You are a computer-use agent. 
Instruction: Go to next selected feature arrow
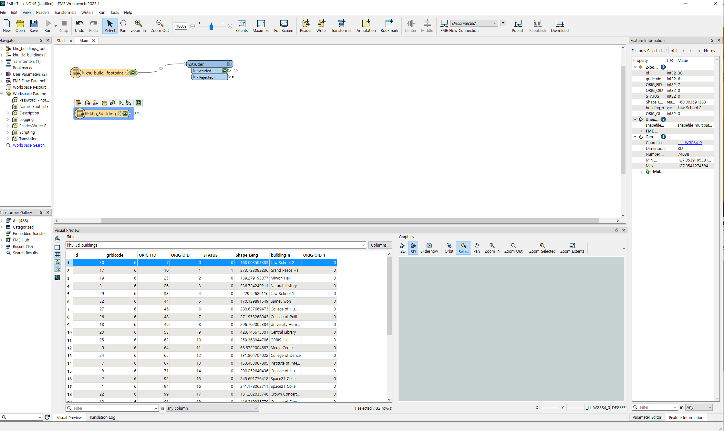coord(690,51)
